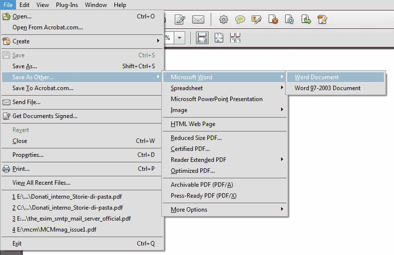Select Word 97-2003 Document option
394x255 pixels.
click(x=336, y=88)
